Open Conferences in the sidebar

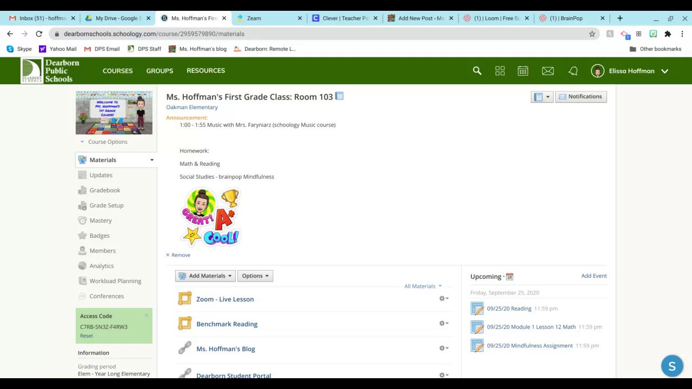click(106, 296)
